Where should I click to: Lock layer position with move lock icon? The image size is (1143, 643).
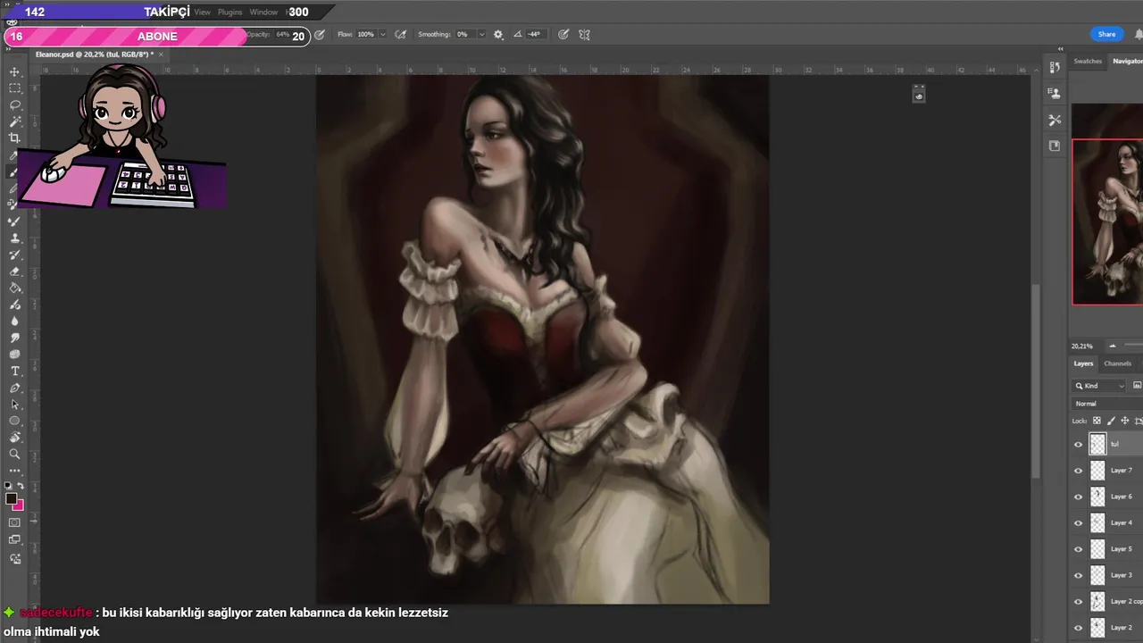(x=1124, y=421)
